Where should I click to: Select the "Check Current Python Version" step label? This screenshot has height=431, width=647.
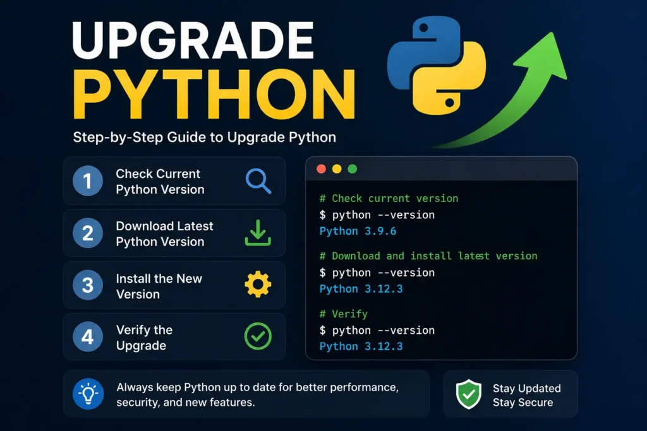(160, 182)
